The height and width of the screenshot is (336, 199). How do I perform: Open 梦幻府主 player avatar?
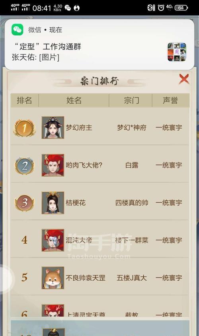click(x=53, y=127)
